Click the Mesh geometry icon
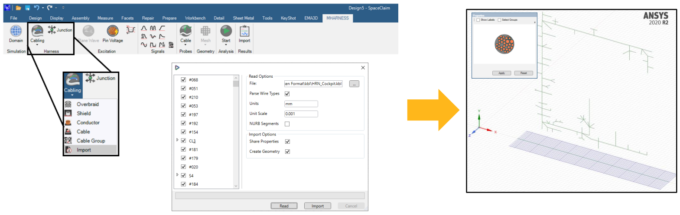Viewport: 680px width, 215px height. coord(205,31)
